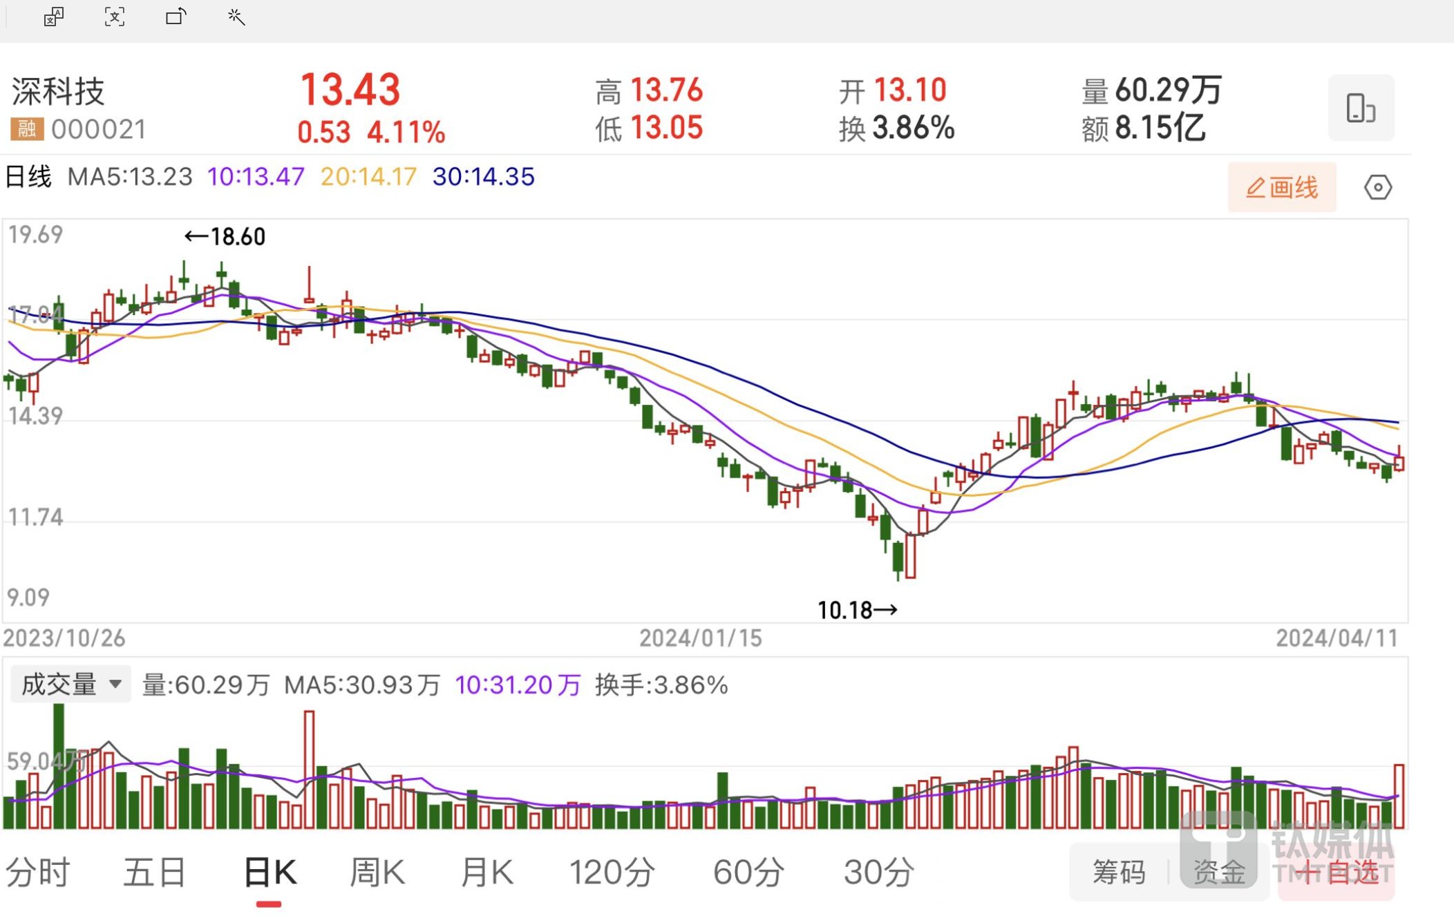Click the 融 margin trading badge

(x=27, y=129)
